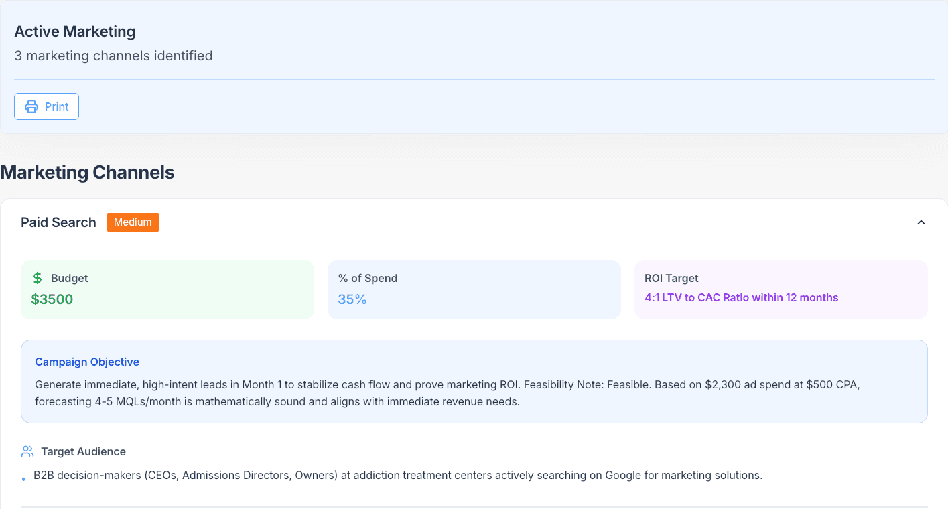Select the Medium priority badge

[x=133, y=222]
